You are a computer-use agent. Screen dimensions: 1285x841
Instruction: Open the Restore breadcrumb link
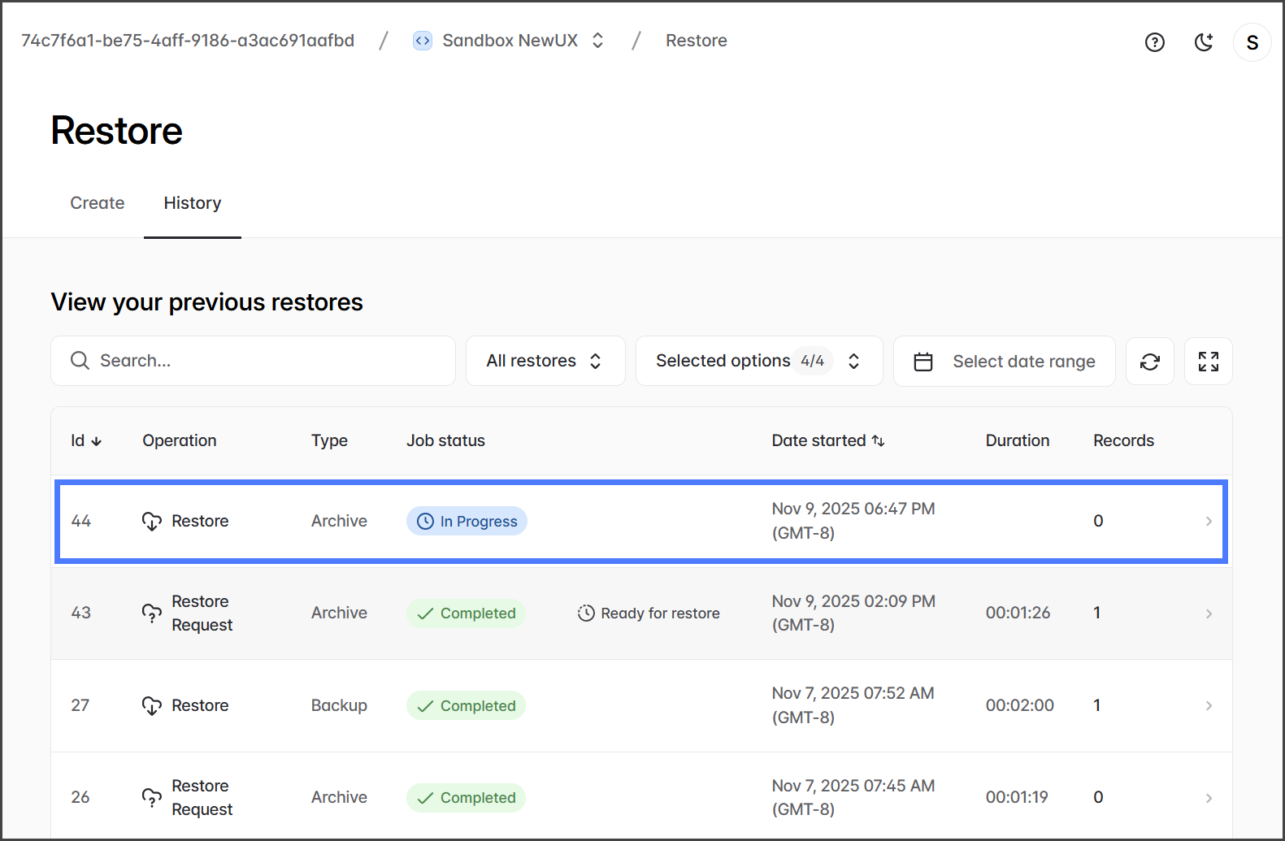point(696,41)
